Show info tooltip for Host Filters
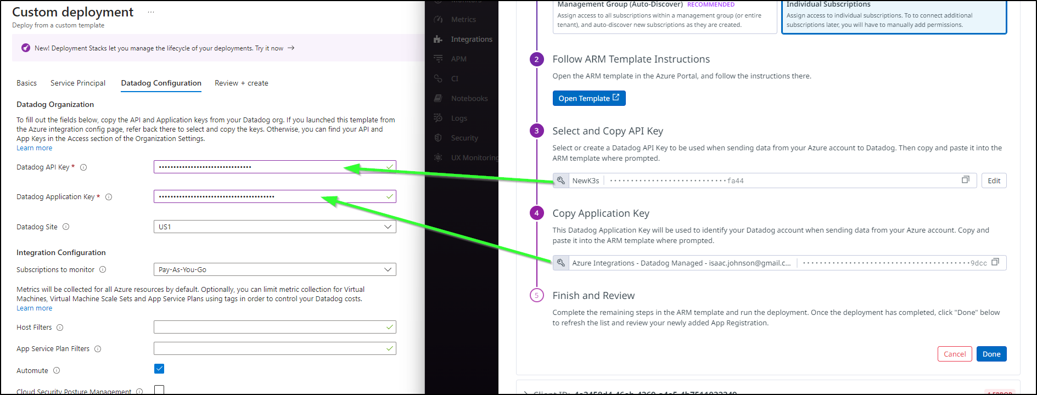 (60, 328)
